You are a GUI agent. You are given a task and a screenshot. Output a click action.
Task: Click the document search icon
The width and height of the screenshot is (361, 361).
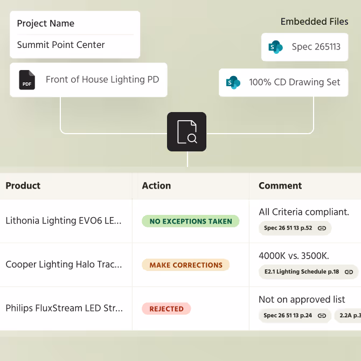coord(187,131)
